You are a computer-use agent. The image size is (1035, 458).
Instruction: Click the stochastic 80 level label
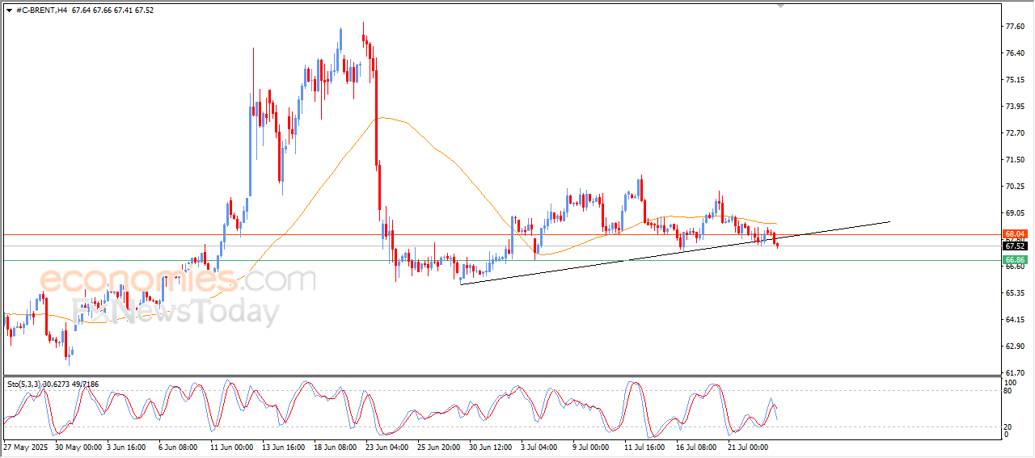coord(1008,391)
